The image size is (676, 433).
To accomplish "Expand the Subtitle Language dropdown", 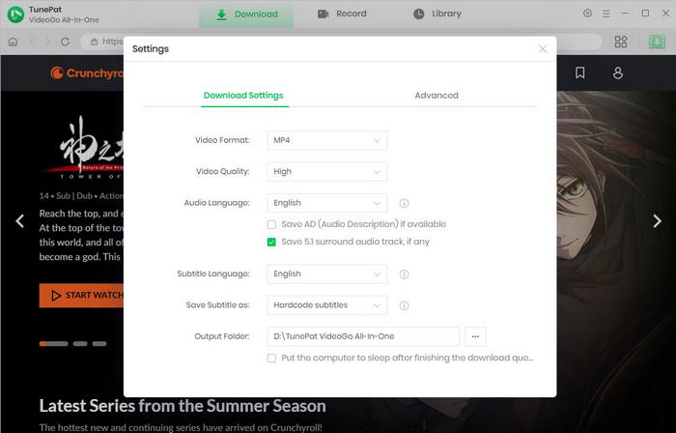I will [326, 274].
